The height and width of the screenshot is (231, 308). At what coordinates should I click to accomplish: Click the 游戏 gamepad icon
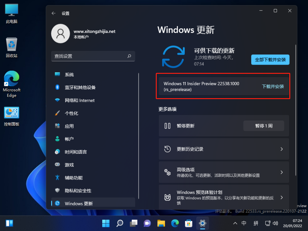tap(57, 164)
